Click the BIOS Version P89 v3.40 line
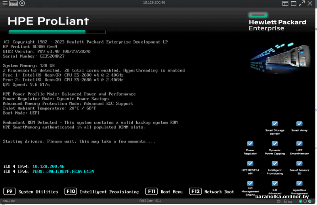The image size is (317, 205). (x=47, y=51)
